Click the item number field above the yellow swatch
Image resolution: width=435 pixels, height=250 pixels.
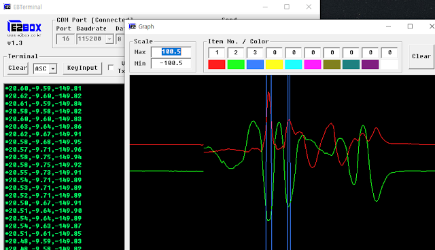coord(274,53)
